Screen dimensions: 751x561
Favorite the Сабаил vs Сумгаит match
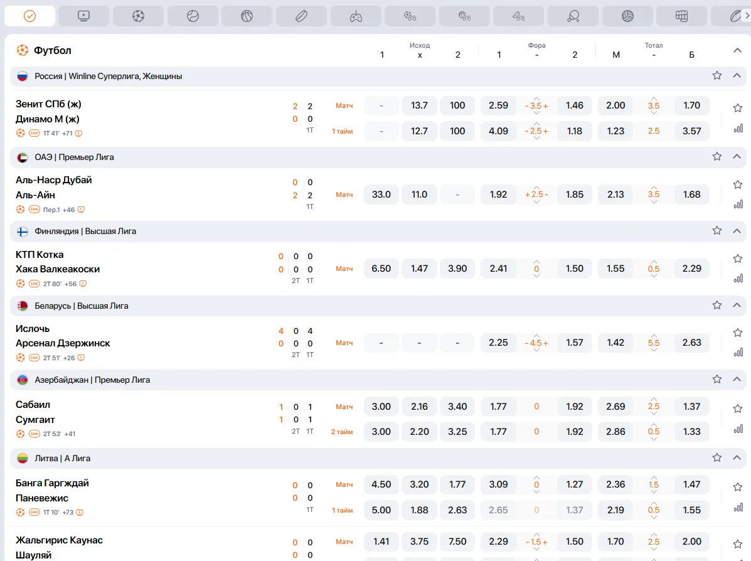coord(738,409)
